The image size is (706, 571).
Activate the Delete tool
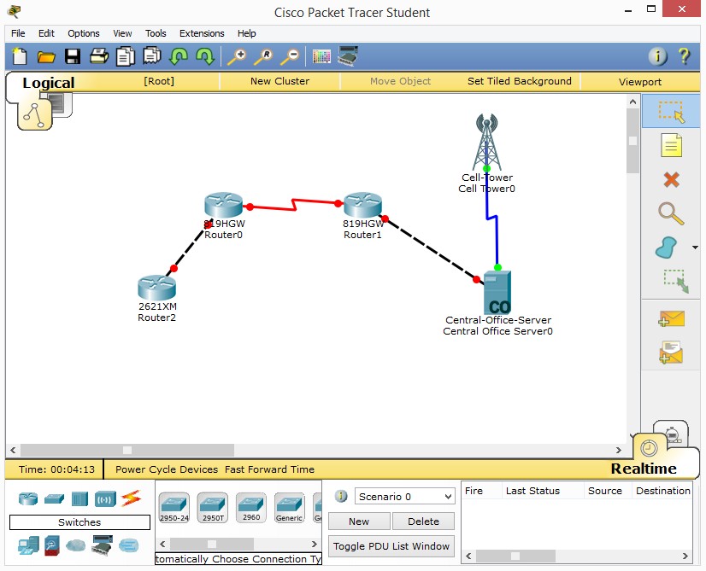tap(671, 179)
